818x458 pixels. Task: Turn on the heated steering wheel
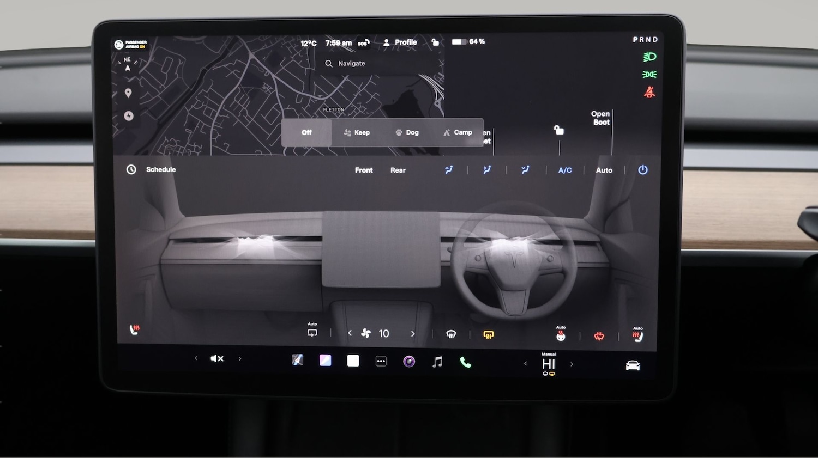[x=598, y=335]
